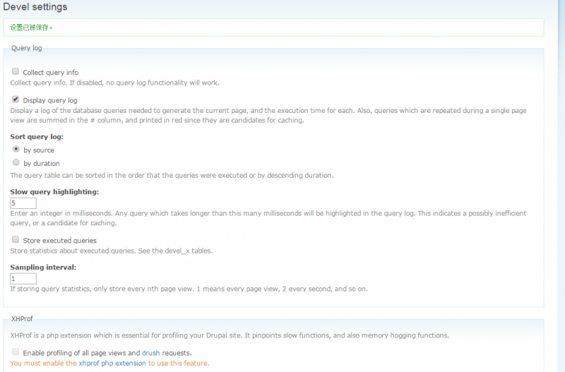Click the Store executed queries label text
Screen dimensions: 565x372
(x=60, y=241)
